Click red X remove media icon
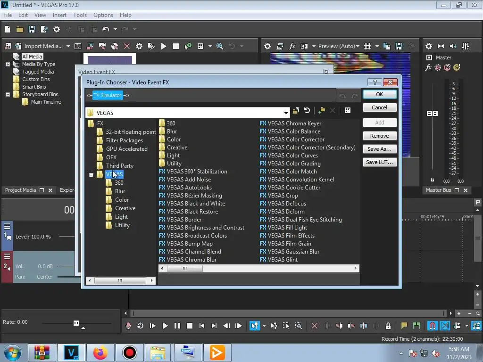The image size is (483, 362). [x=126, y=46]
